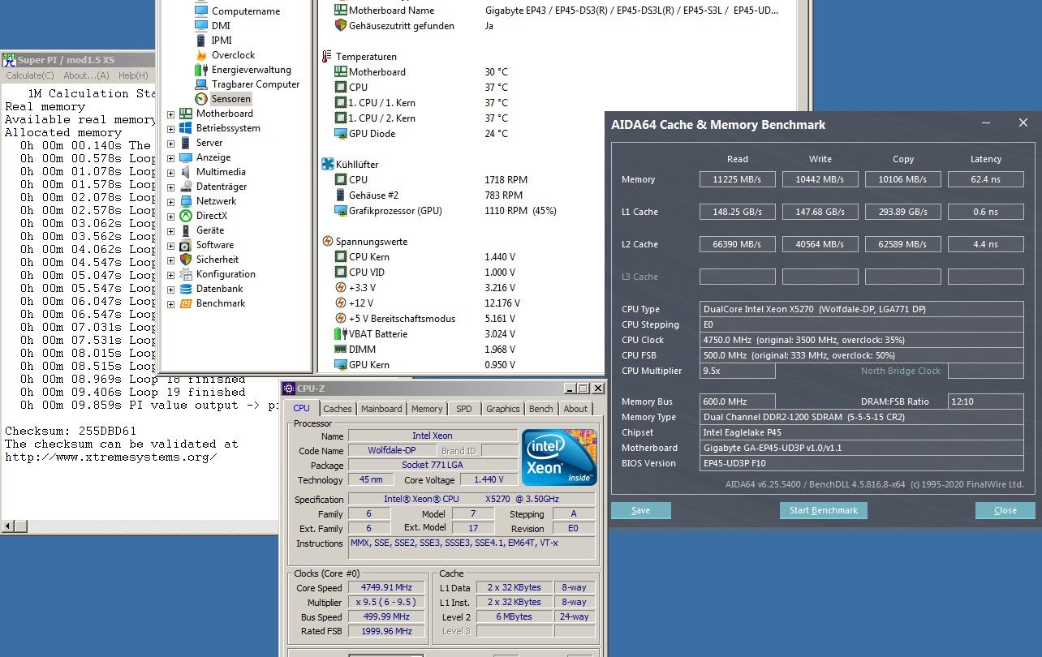The width and height of the screenshot is (1042, 657).
Task: Click the Memory Read value 11225 MB/s
Action: [738, 179]
